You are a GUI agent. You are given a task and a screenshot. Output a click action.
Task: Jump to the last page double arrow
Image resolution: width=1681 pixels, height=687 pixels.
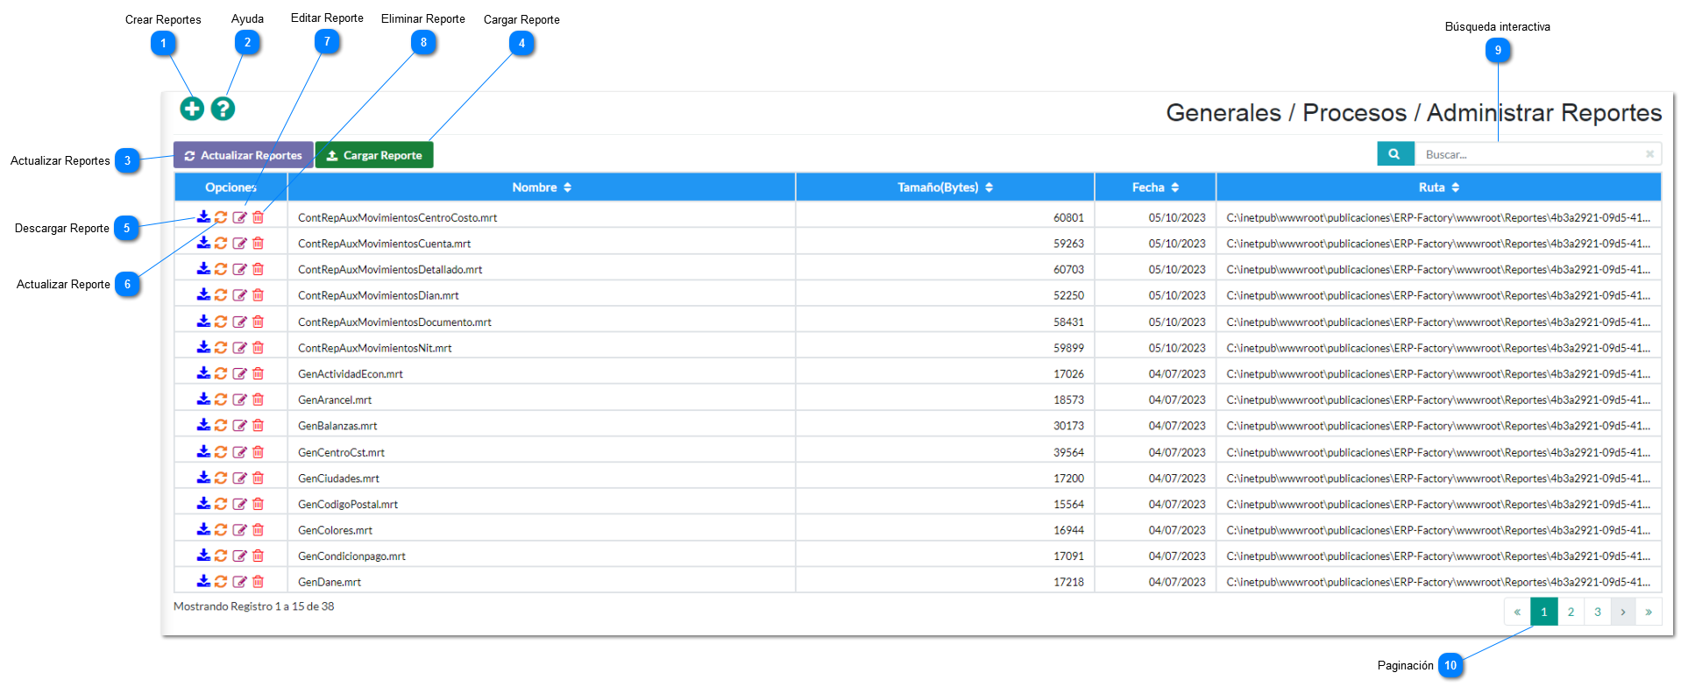[x=1649, y=612]
